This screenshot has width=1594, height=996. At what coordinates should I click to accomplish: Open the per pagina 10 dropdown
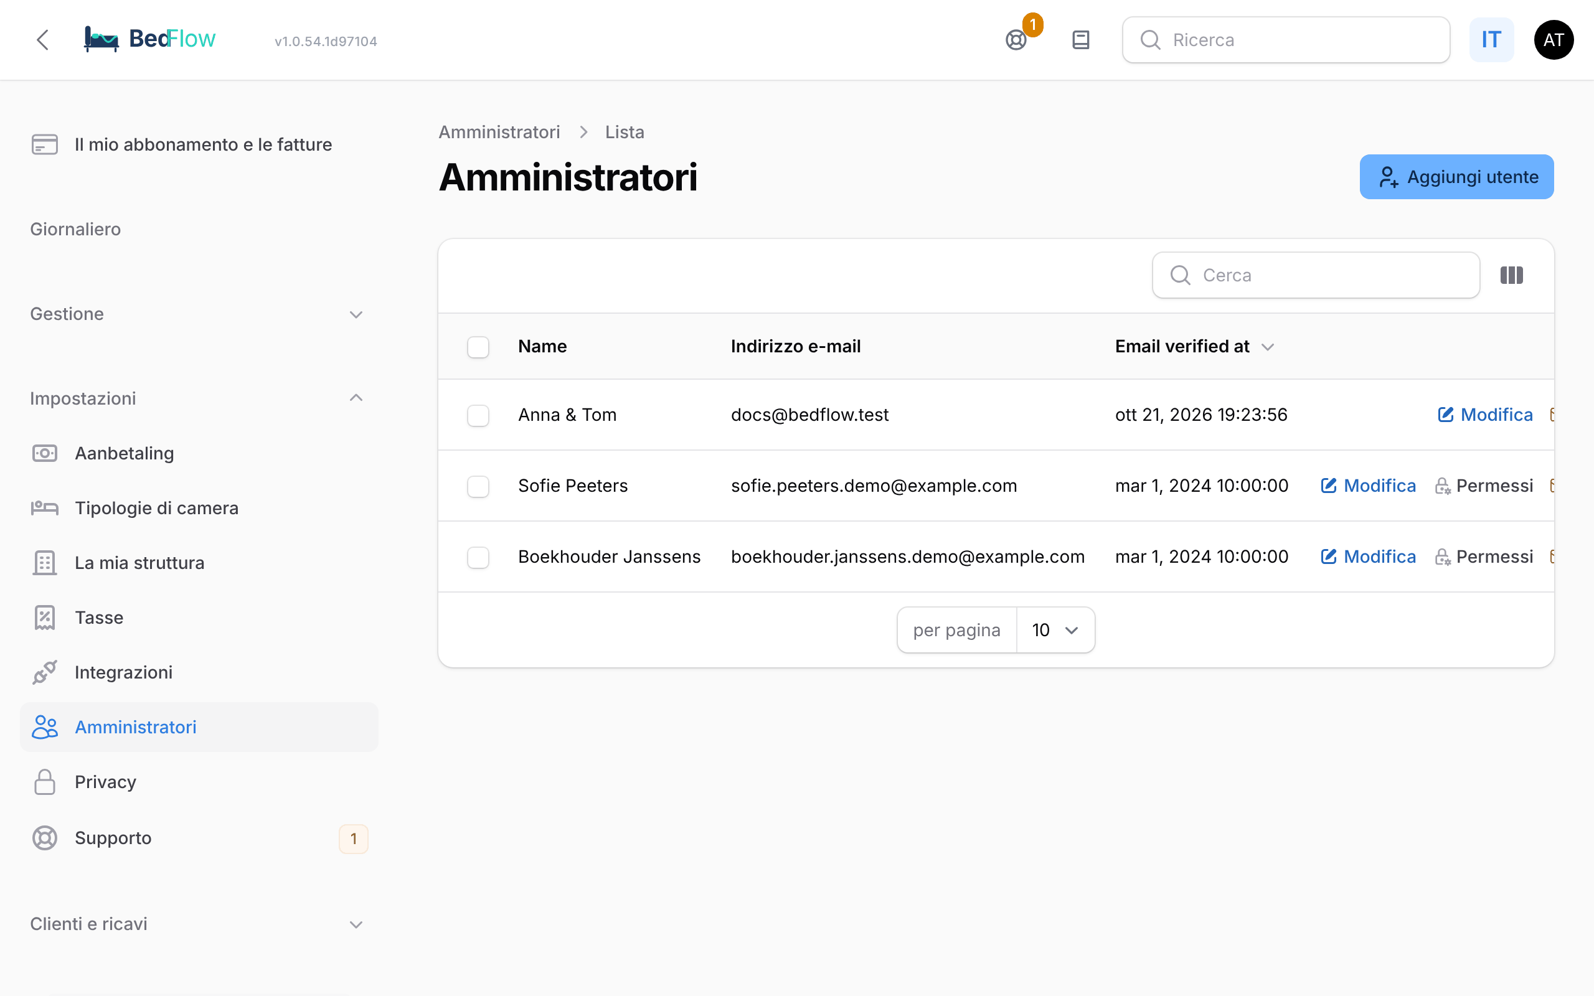(x=1055, y=631)
